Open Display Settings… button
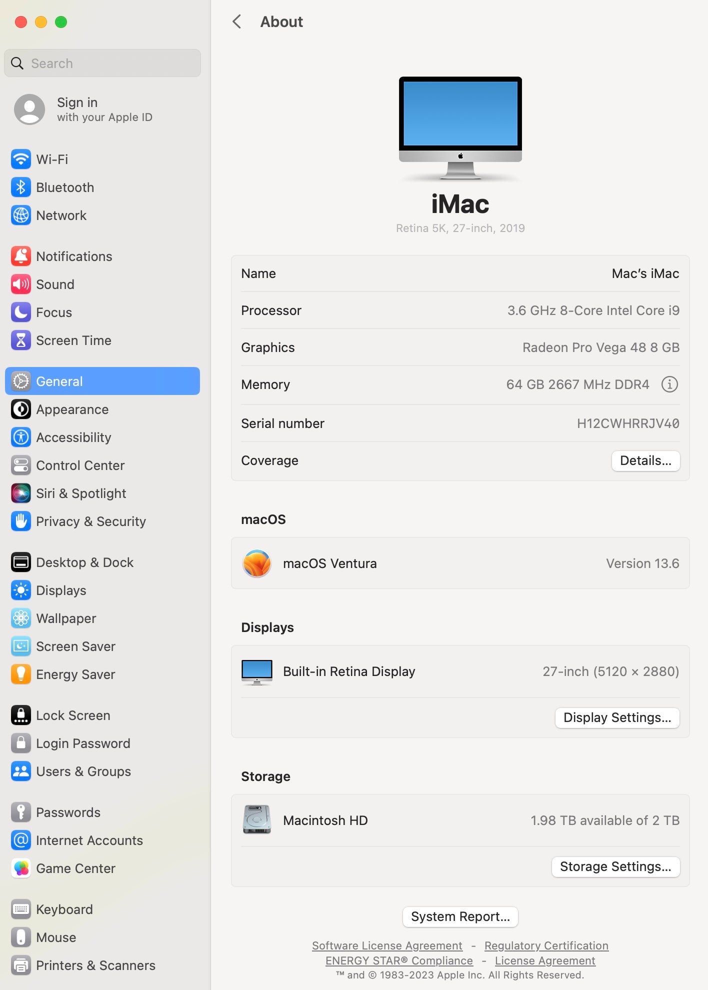Viewport: 708px width, 990px height. point(617,717)
